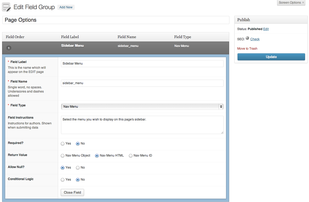Screen dimensions: 309x202
Task: Disable Conditional Logic with No
Action: point(78,180)
